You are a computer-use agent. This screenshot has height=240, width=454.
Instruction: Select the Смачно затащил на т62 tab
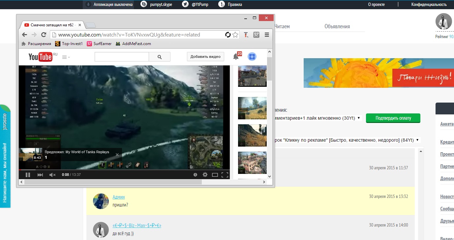click(52, 25)
